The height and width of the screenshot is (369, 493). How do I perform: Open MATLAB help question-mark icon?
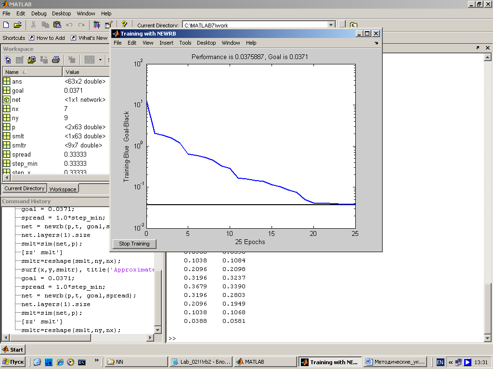point(124,25)
